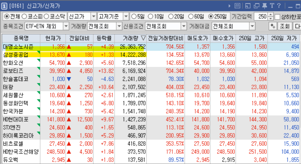The image size is (301, 164).
Task: Select the 20일 period radio button
Action: pyautogui.click(x=171, y=17)
